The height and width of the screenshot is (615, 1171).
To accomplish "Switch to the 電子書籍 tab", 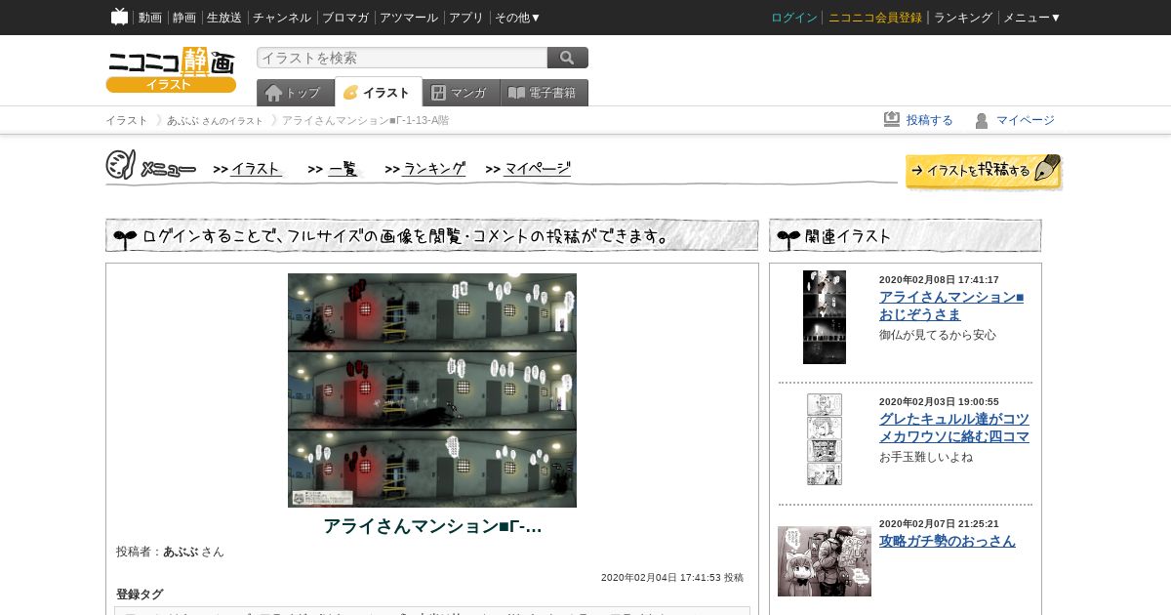I will [545, 93].
